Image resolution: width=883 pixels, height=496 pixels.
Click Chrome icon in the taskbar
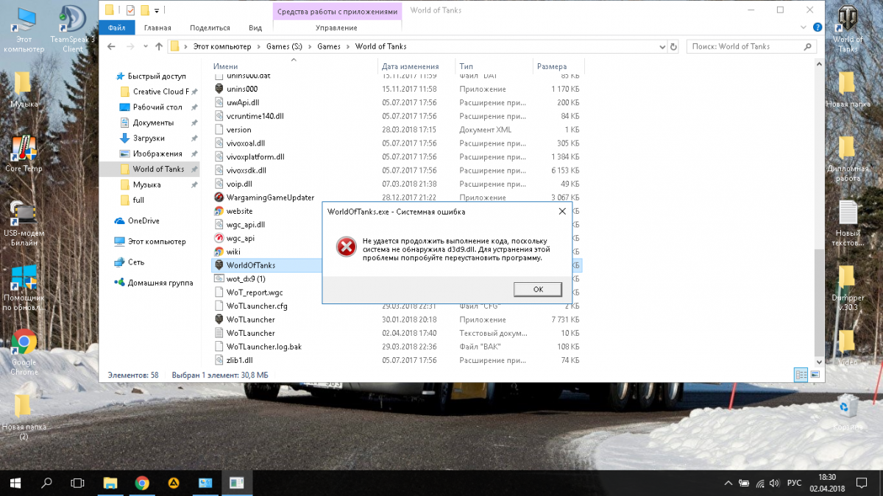tap(142, 483)
